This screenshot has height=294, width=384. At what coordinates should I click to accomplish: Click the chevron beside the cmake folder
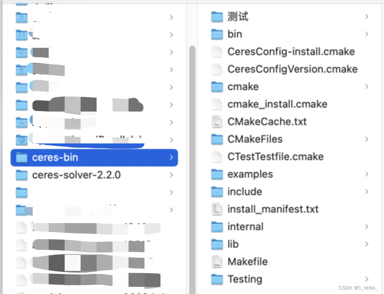coord(366,86)
